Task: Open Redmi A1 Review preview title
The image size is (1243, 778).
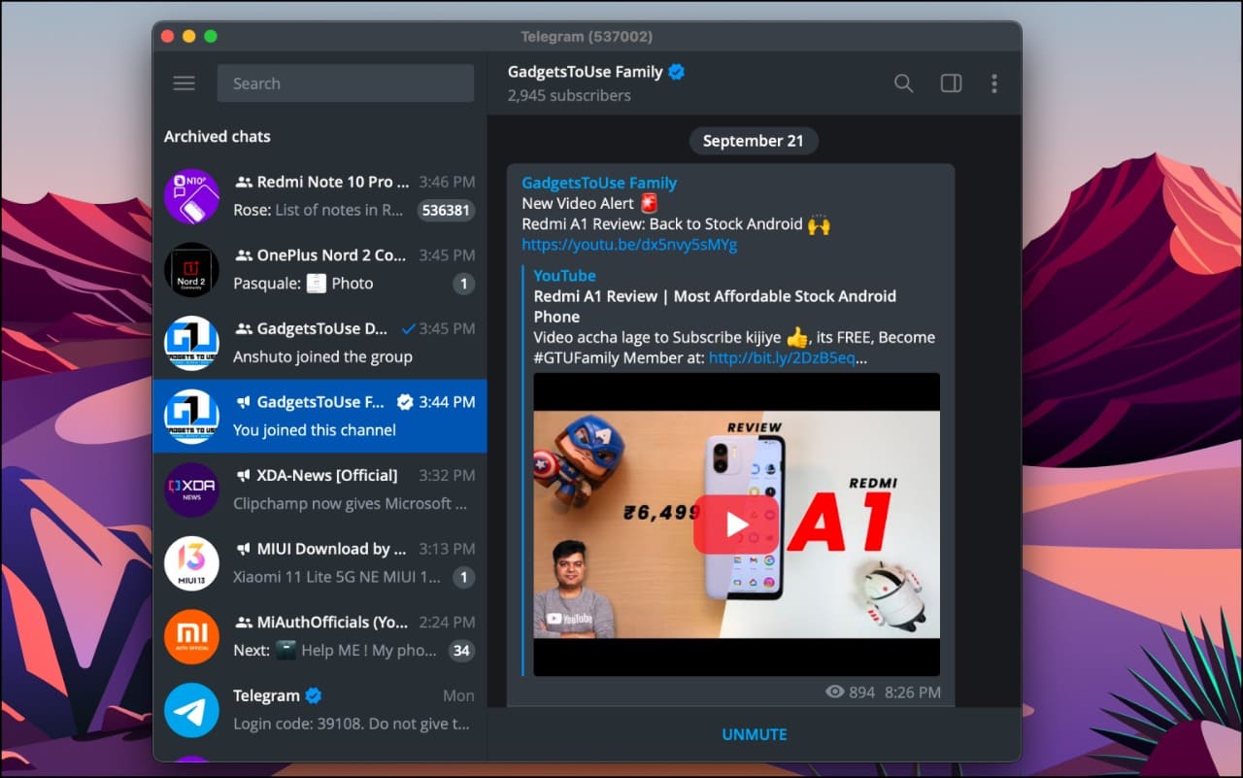Action: click(x=715, y=306)
